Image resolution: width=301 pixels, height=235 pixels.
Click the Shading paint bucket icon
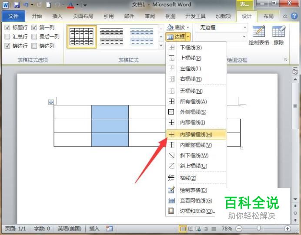click(x=170, y=28)
